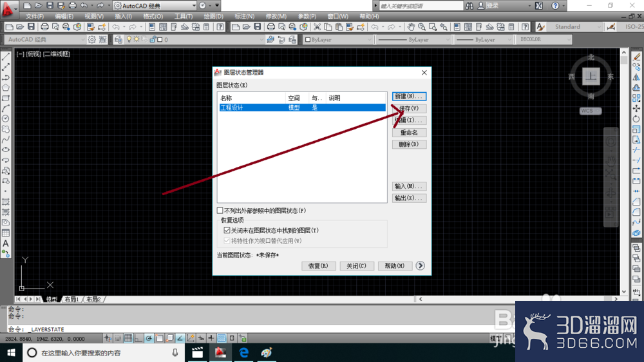The height and width of the screenshot is (362, 644).
Task: Open the ByLayer color dropdown
Action: coord(338,39)
